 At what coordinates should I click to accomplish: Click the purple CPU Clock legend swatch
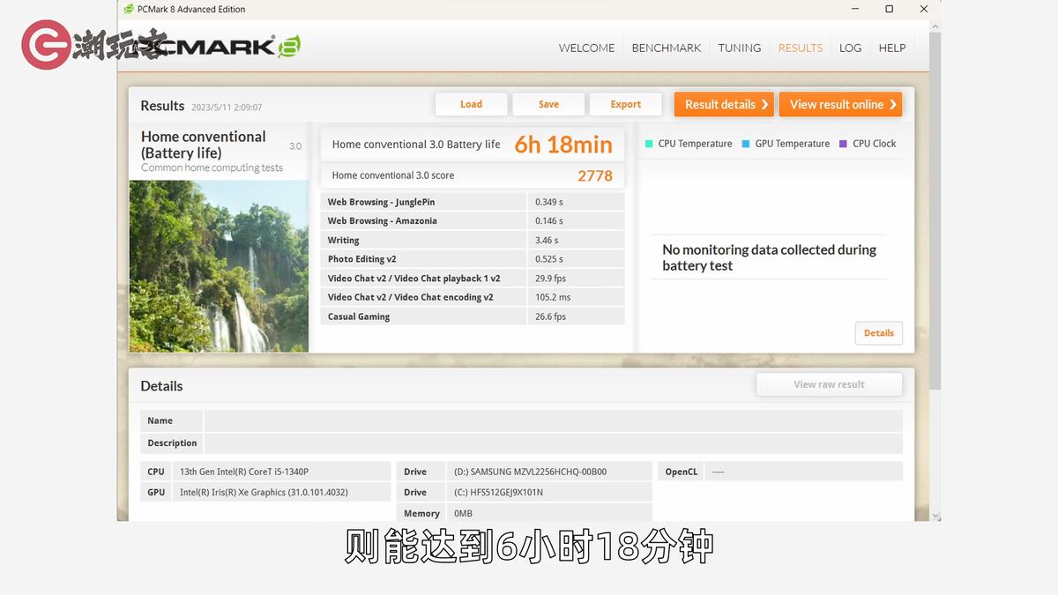click(844, 144)
